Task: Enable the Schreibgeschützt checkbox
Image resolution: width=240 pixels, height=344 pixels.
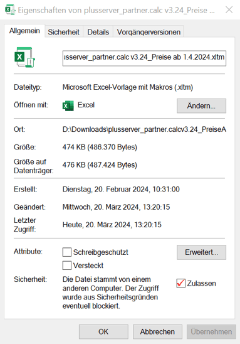Action: coord(67,252)
